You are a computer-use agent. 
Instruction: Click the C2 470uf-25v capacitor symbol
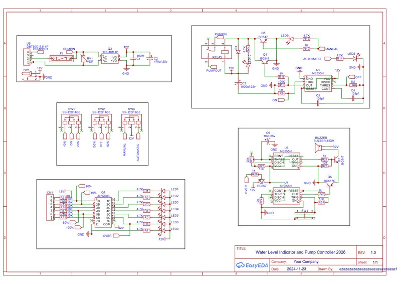pos(150,59)
